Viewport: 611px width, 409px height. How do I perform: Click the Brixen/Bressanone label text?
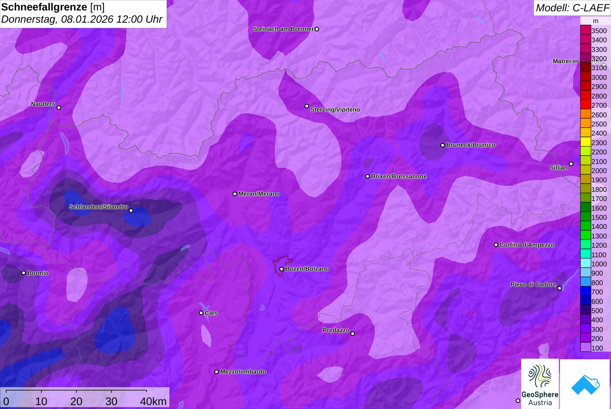tap(399, 176)
